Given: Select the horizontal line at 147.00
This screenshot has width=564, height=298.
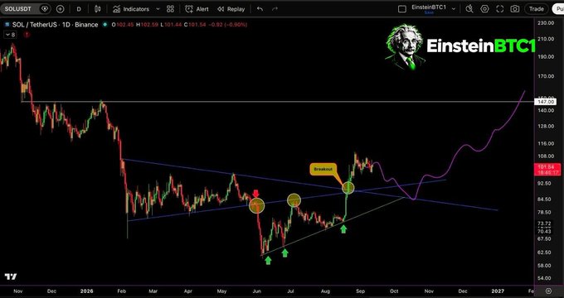Looking at the screenshot, I should [277, 102].
